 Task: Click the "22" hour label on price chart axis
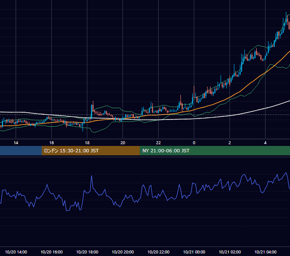click(x=159, y=143)
